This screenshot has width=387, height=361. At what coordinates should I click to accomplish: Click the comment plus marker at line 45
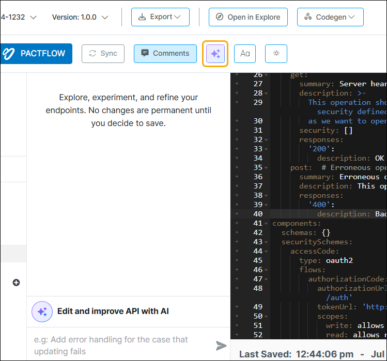[237, 260]
